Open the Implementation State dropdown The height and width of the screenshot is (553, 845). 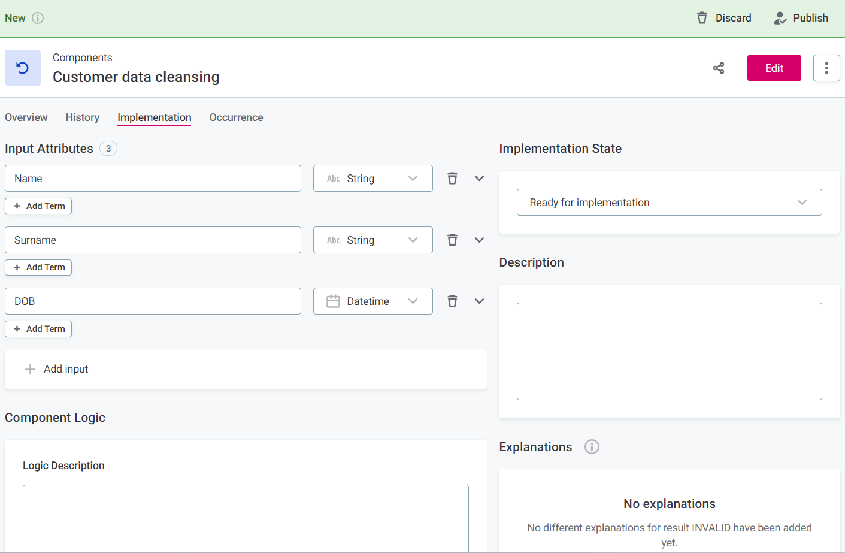669,203
